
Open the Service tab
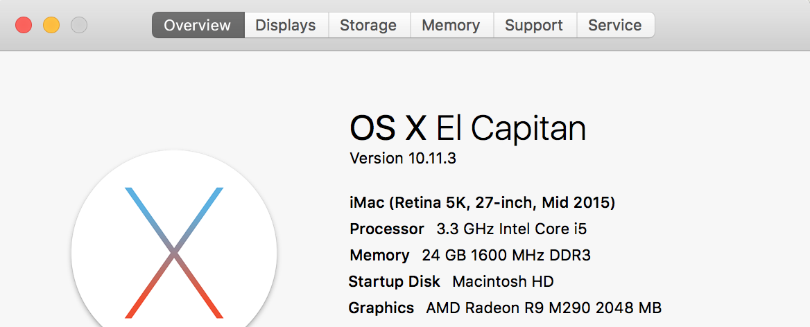click(x=615, y=26)
